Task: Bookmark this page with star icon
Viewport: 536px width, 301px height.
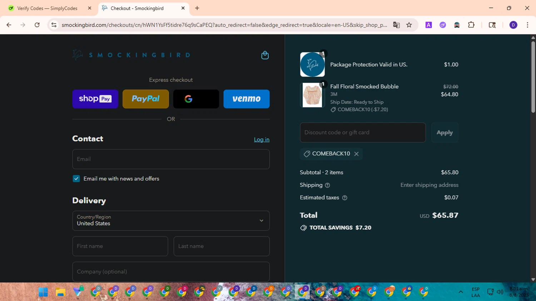Action: click(409, 25)
